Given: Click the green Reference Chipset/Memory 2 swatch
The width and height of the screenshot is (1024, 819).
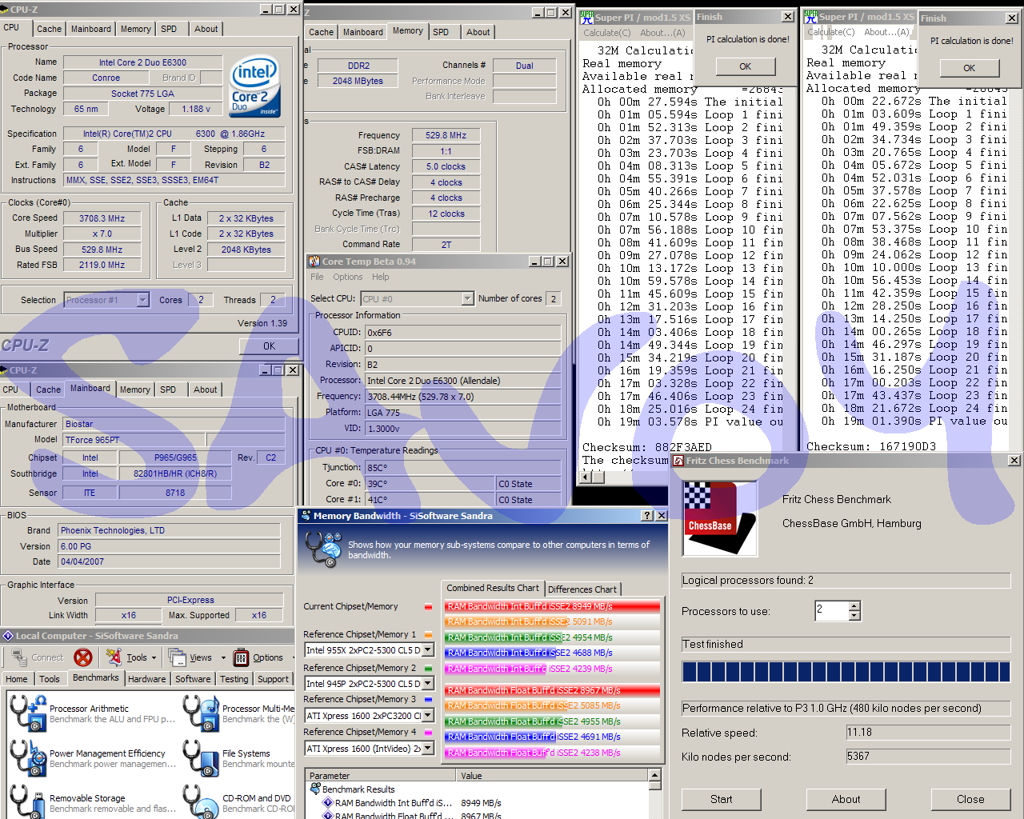Looking at the screenshot, I should [x=428, y=668].
